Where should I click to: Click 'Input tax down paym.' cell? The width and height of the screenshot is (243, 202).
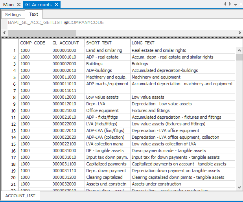tap(107, 157)
